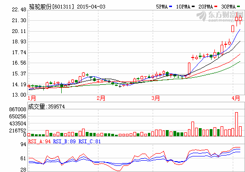Click the green 30PMA legend color marker
Screen dimensions: 245x172
coord(238,7)
